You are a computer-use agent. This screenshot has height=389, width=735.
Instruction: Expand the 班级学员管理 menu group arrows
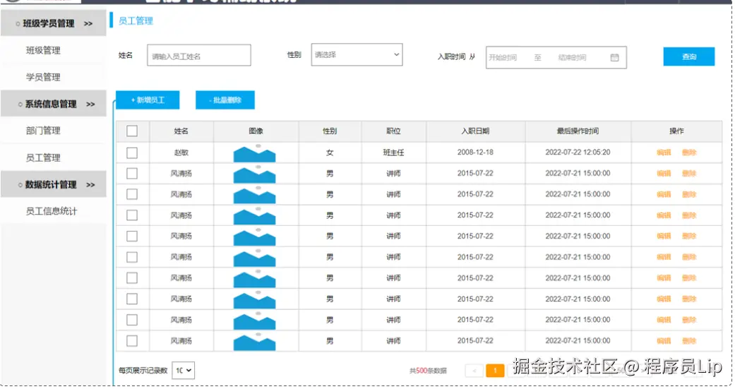pos(88,23)
